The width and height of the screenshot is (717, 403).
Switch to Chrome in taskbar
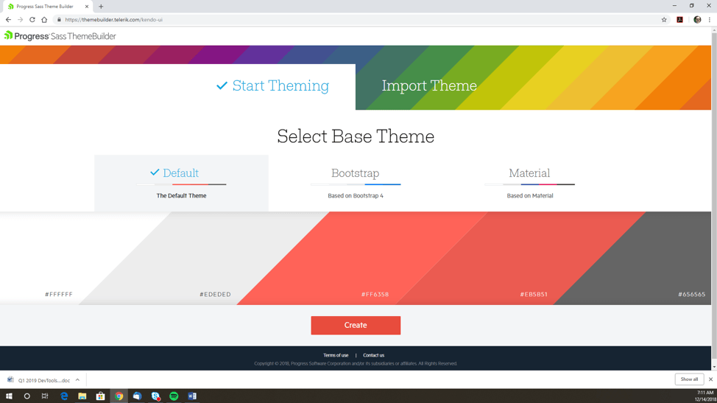(119, 396)
